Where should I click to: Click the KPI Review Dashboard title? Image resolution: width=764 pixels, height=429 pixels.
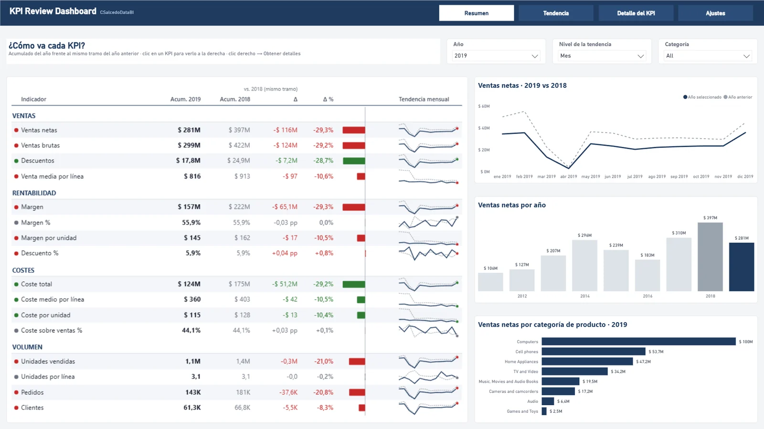53,11
